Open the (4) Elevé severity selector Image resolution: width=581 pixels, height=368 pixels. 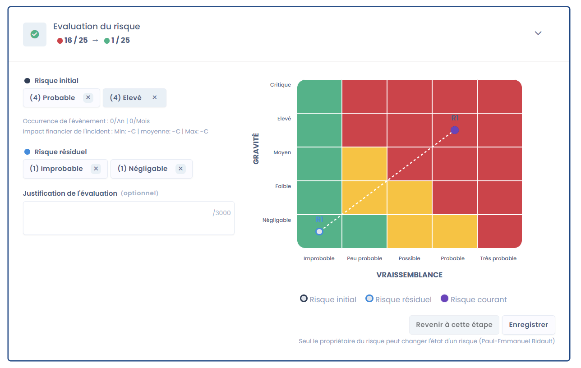(134, 97)
